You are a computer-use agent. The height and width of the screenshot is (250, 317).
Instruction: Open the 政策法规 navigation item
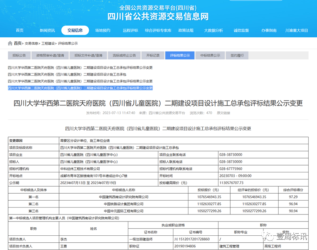(x=186, y=30)
